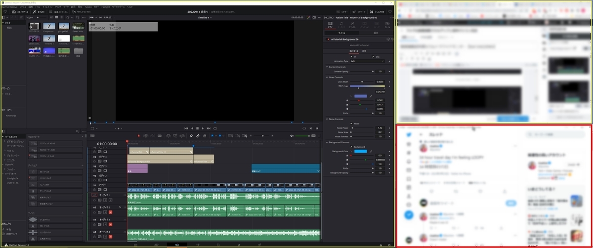Open the viewer zoom 54% dropdown
The image size is (593, 248).
[93, 17]
